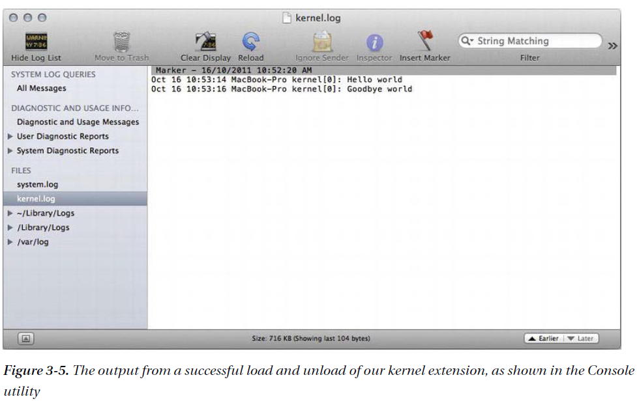Expand User Diagnostic Reports triangle
Viewport: 637px width, 401px height.
[10, 136]
